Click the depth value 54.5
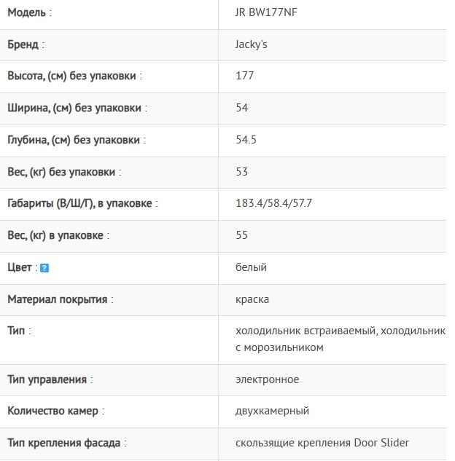The width and height of the screenshot is (455, 461). click(x=246, y=140)
